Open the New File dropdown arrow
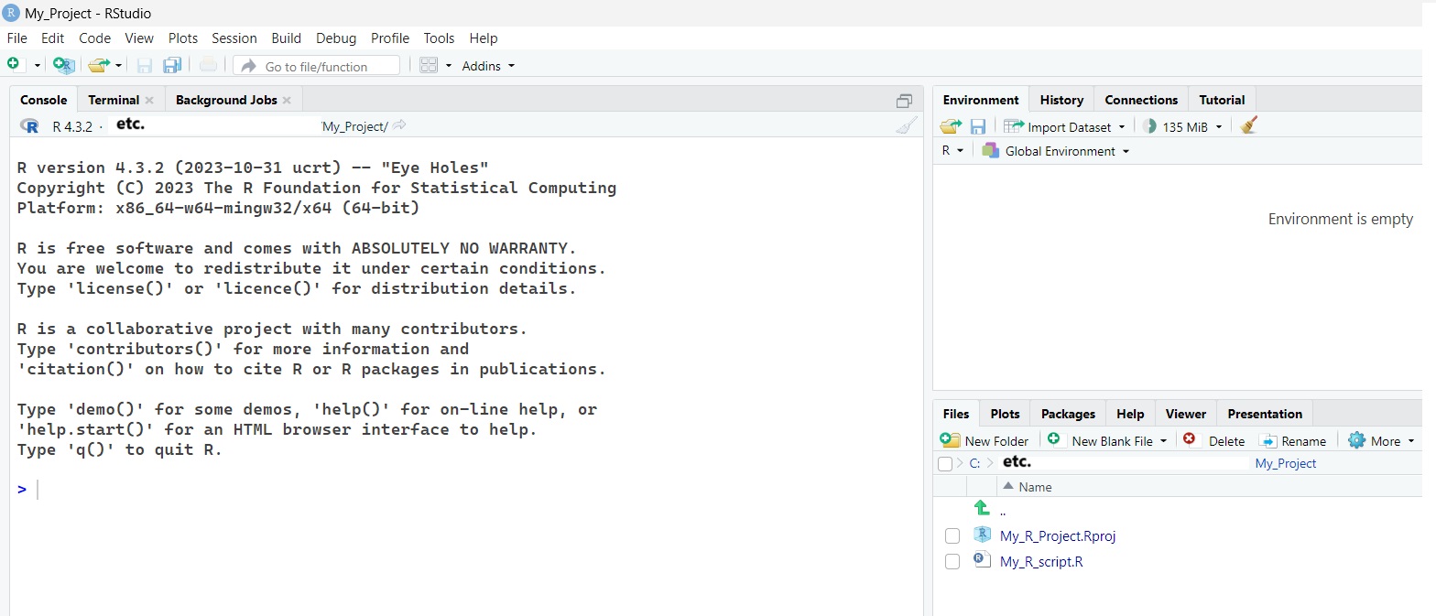 pos(38,65)
